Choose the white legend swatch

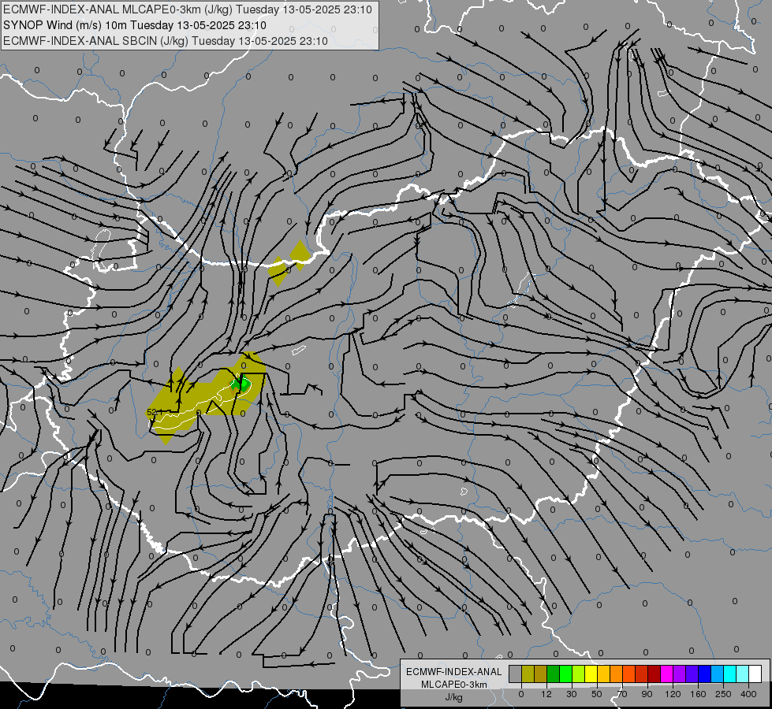coord(755,674)
